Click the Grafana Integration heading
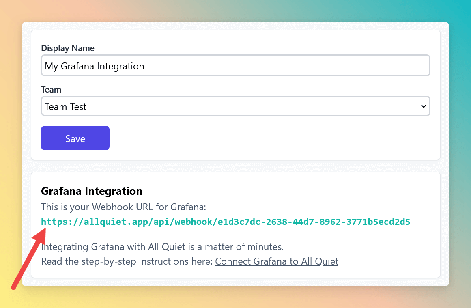471x308 pixels. [92, 191]
